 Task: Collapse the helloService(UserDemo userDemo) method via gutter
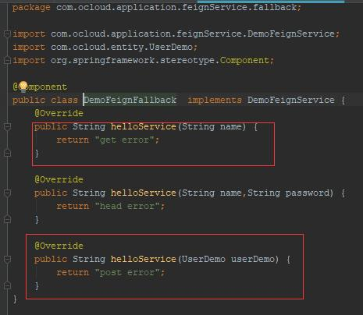[7, 259]
